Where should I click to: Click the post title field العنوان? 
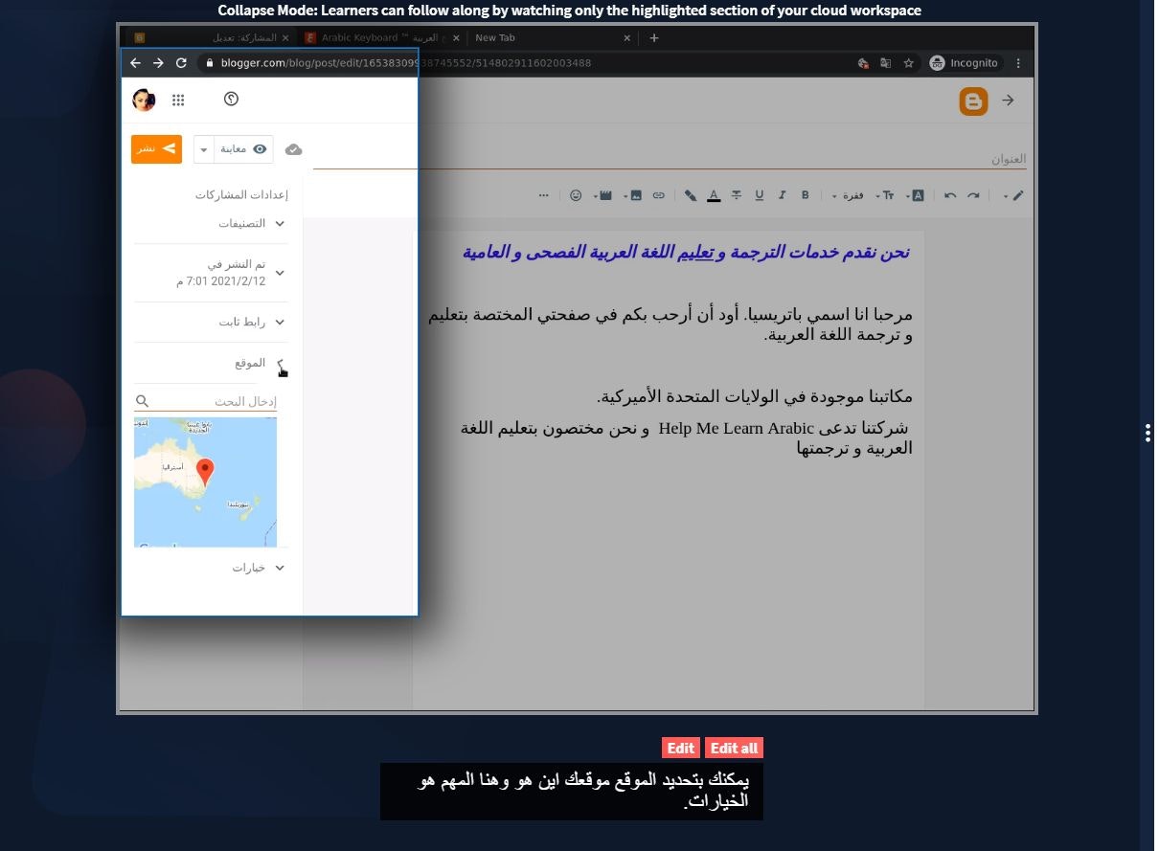[x=670, y=159]
